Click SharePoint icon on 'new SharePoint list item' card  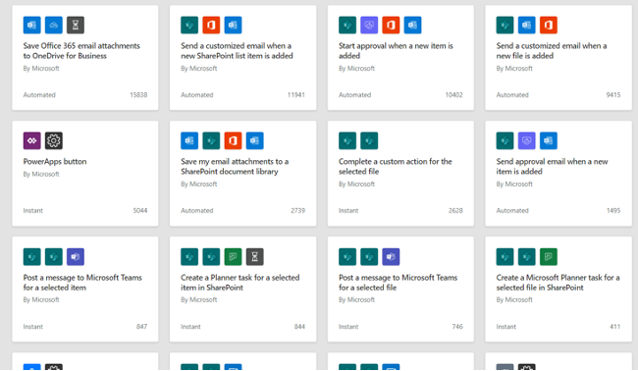pos(189,25)
